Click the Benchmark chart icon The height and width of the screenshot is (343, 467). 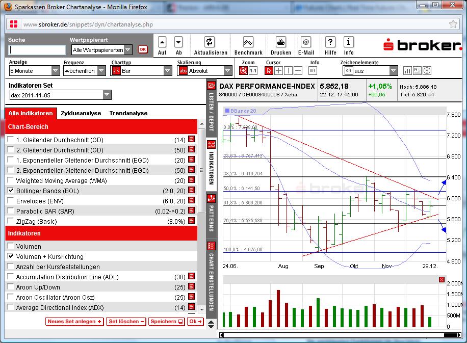[x=248, y=42]
